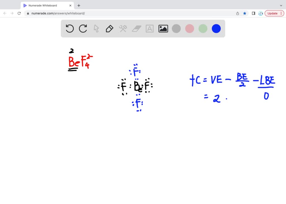Viewport: 286px width, 204px height.
Task: Open a new browser tab
Action: [79, 5]
